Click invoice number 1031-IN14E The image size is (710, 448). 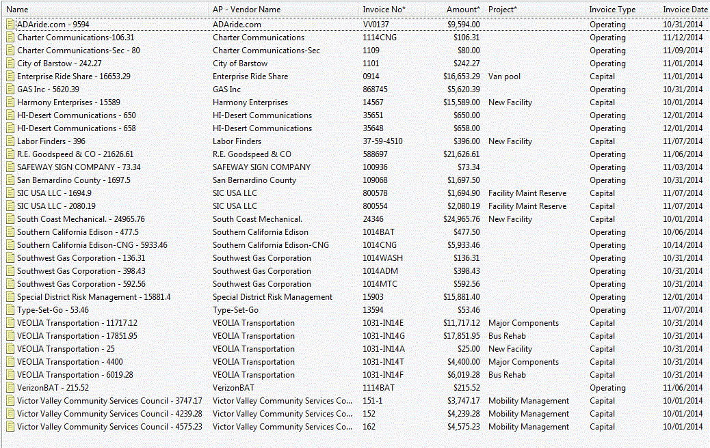coord(383,323)
